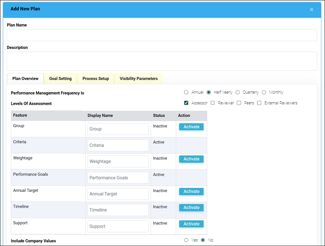Open the Process Setup tab

point(95,79)
